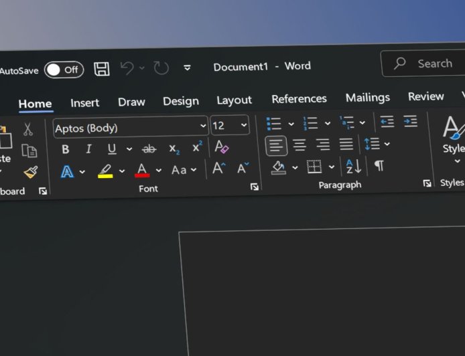
Task: Open Shading color dropdown arrow
Action: click(295, 168)
